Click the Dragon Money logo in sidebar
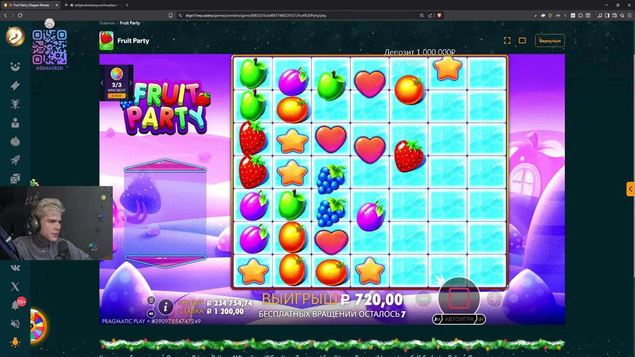This screenshot has height=357, width=635. [15, 36]
